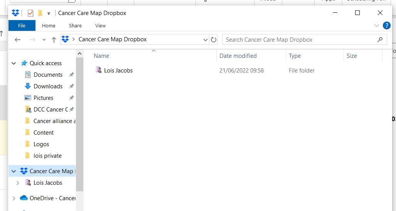Click the Back navigation arrow
This screenshot has width=396, height=211.
(x=17, y=39)
